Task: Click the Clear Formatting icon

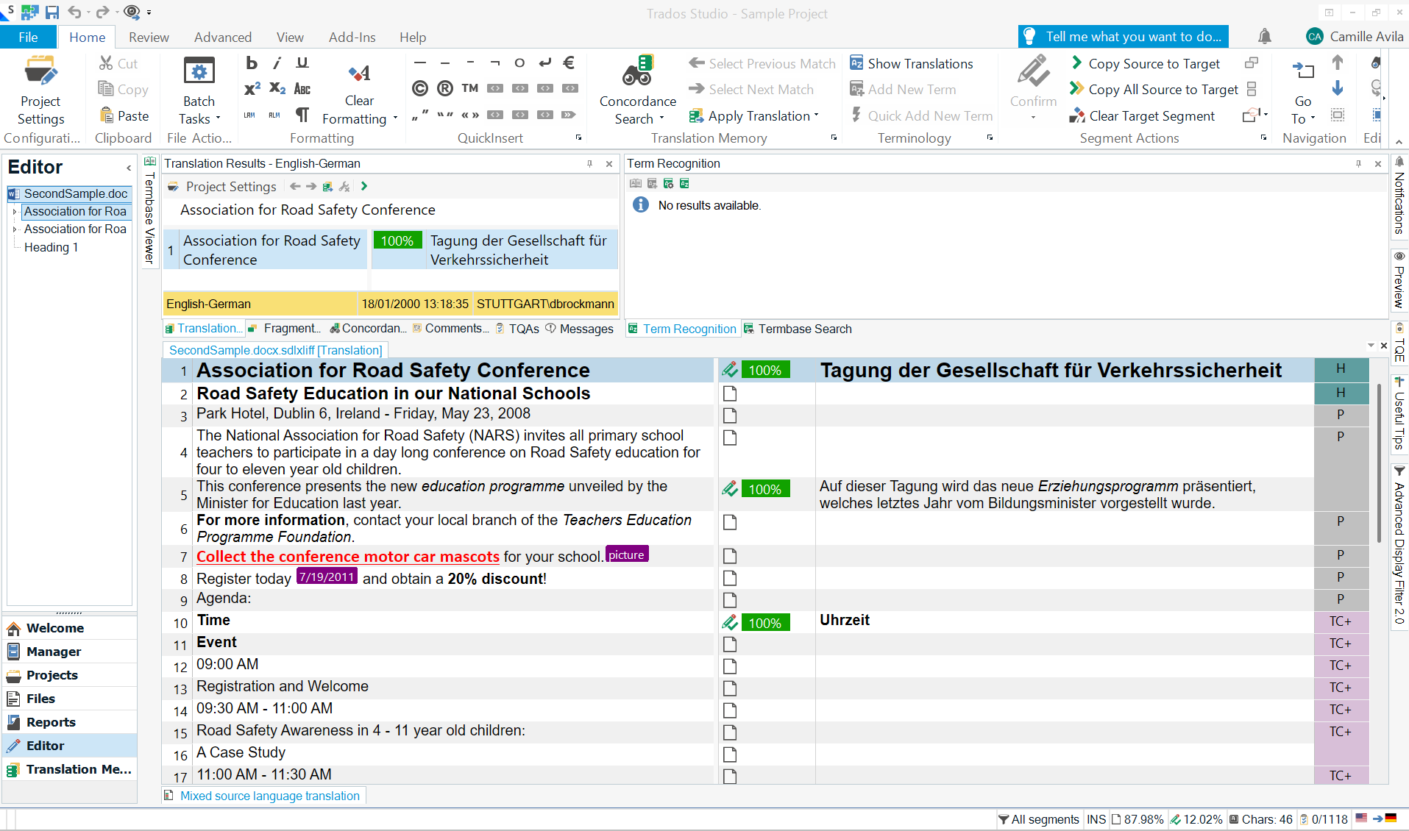Action: [359, 73]
